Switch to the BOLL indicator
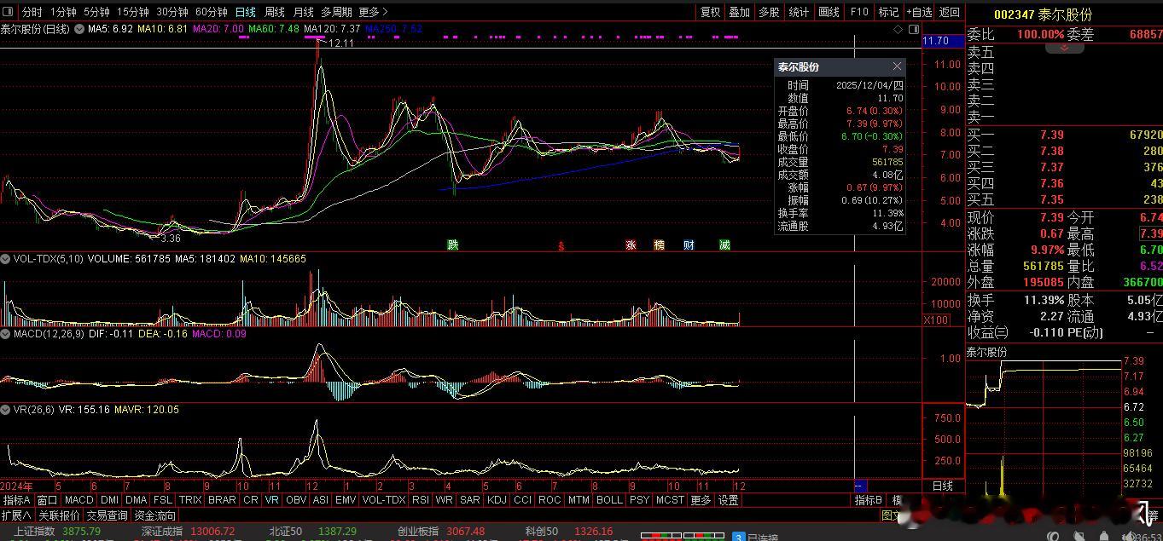Viewport: 1163px width, 541px height. pyautogui.click(x=609, y=500)
